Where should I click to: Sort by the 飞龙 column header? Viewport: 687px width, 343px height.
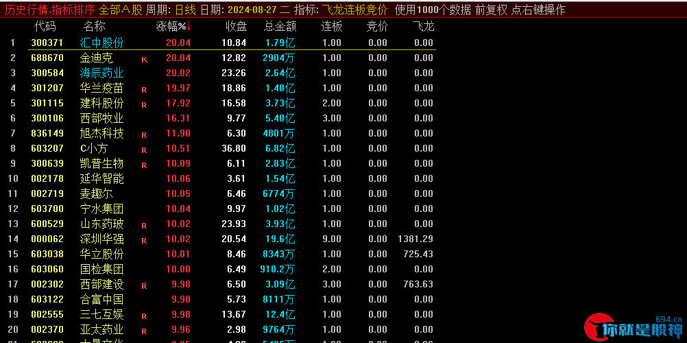point(423,27)
